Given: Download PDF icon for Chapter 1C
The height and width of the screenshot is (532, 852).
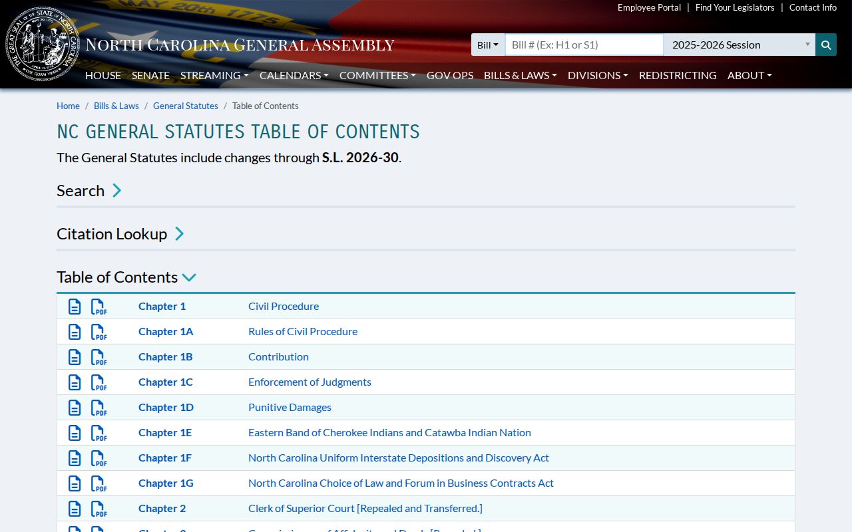Looking at the screenshot, I should click(x=99, y=382).
